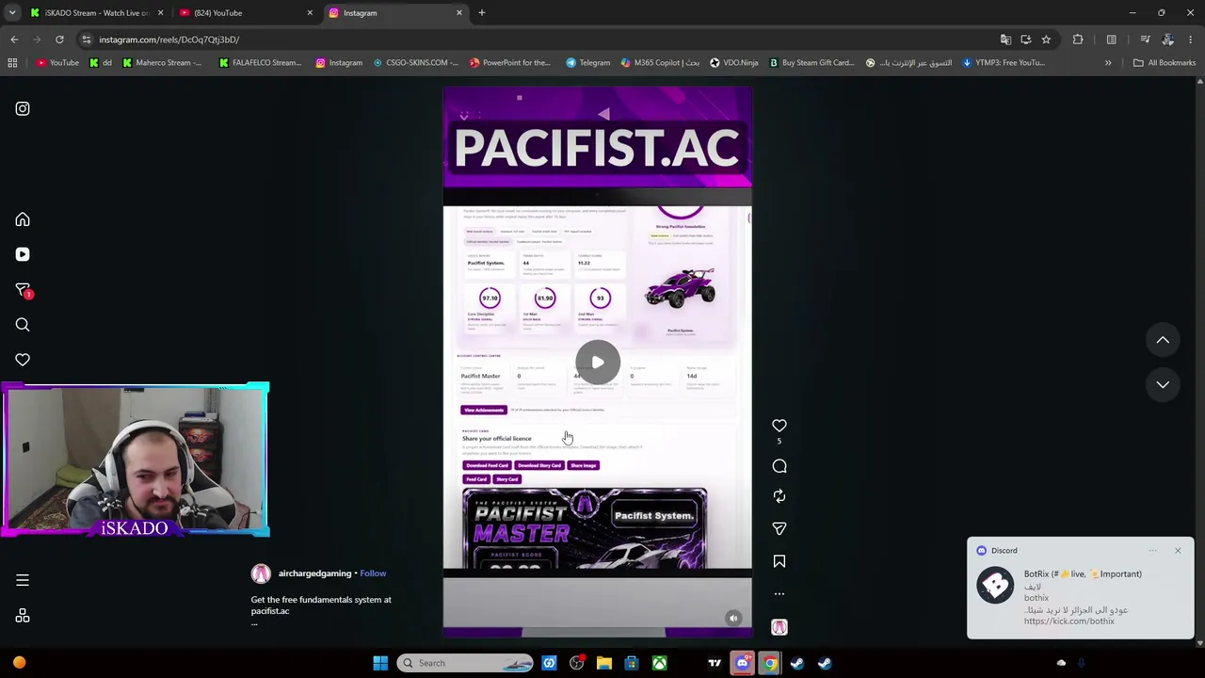Viewport: 1205px width, 678px height.
Task: Open Discord notification options ellipsis
Action: (1152, 551)
